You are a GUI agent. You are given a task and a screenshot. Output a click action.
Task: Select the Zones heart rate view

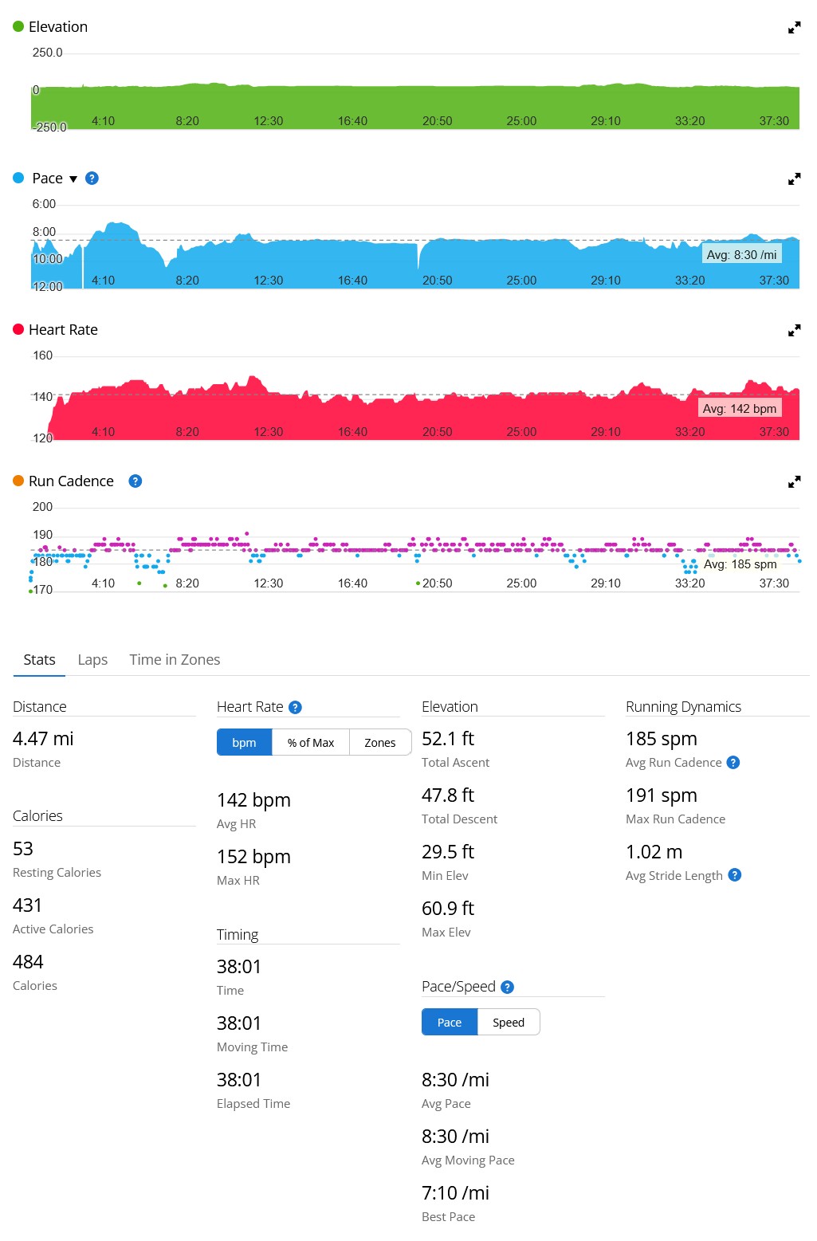[380, 743]
